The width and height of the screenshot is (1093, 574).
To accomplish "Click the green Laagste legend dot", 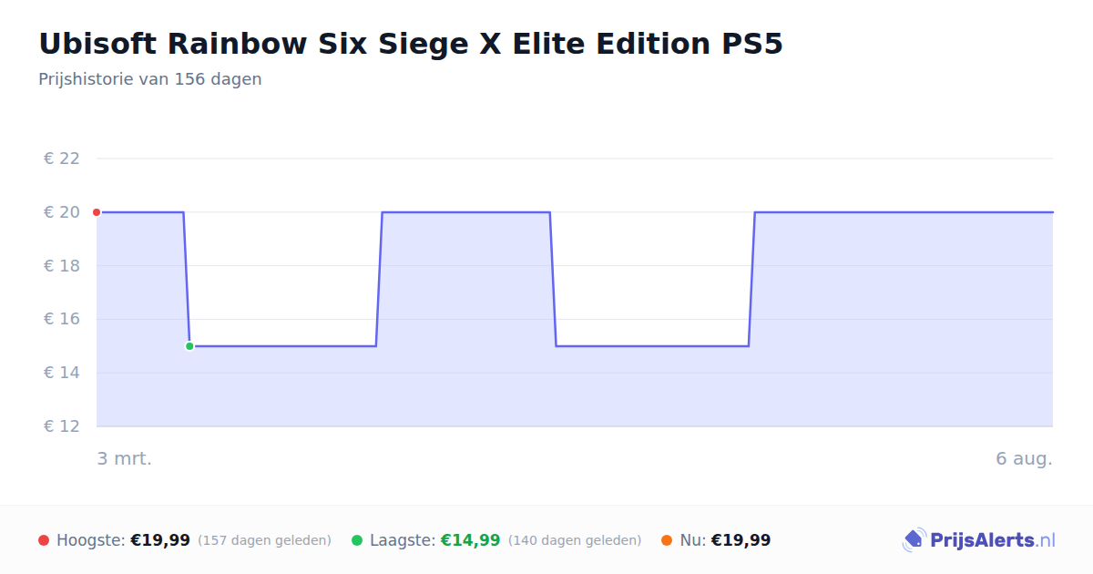I will pos(357,540).
